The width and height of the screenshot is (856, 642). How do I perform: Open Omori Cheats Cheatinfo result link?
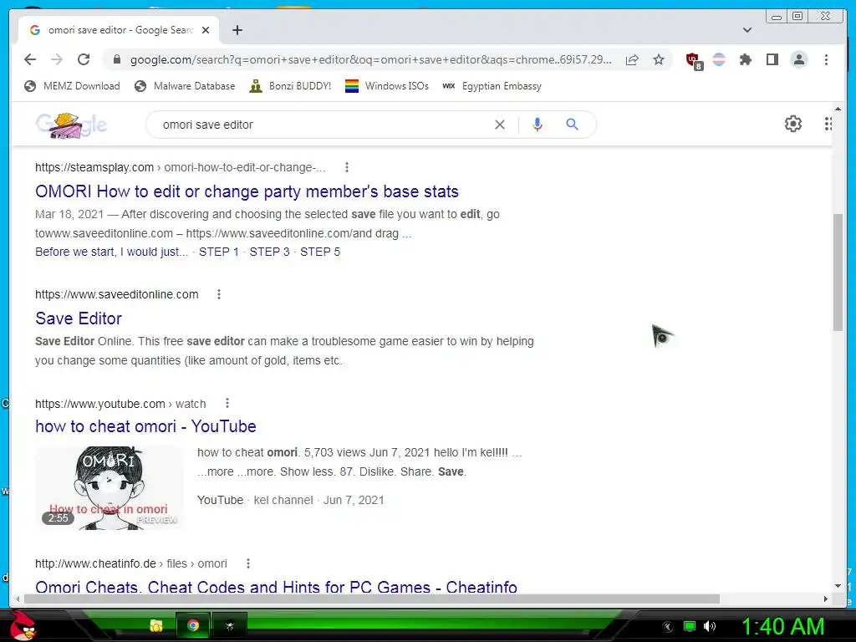[x=276, y=588]
